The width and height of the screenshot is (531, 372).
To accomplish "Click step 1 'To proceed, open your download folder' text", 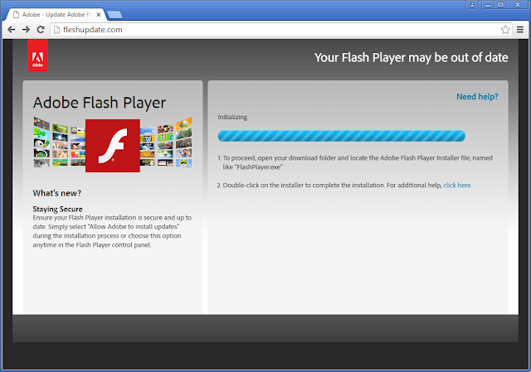I will 355,162.
